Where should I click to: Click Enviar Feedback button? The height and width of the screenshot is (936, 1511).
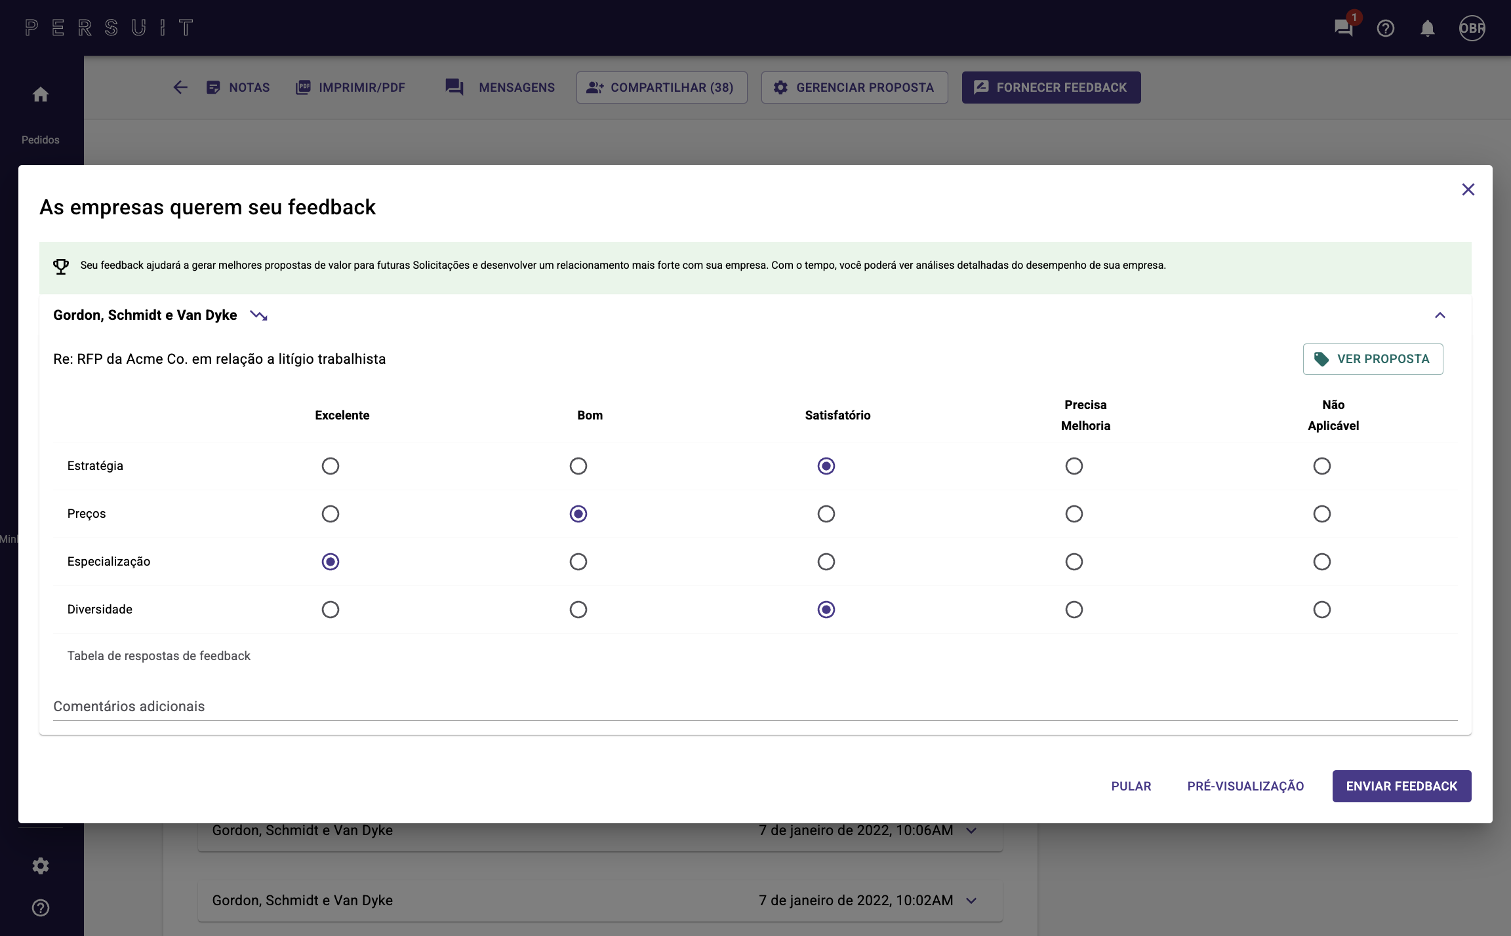(x=1401, y=786)
